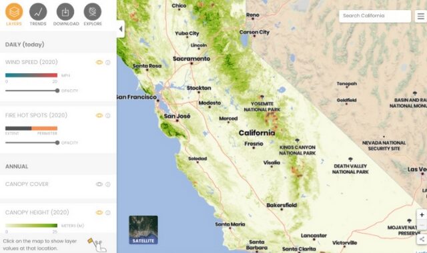The width and height of the screenshot is (427, 253).
Task: Open the Layers panel icon
Action: pos(14,12)
